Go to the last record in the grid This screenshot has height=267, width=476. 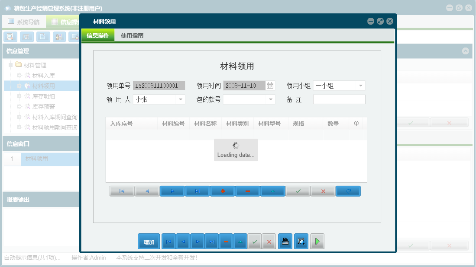(x=197, y=191)
